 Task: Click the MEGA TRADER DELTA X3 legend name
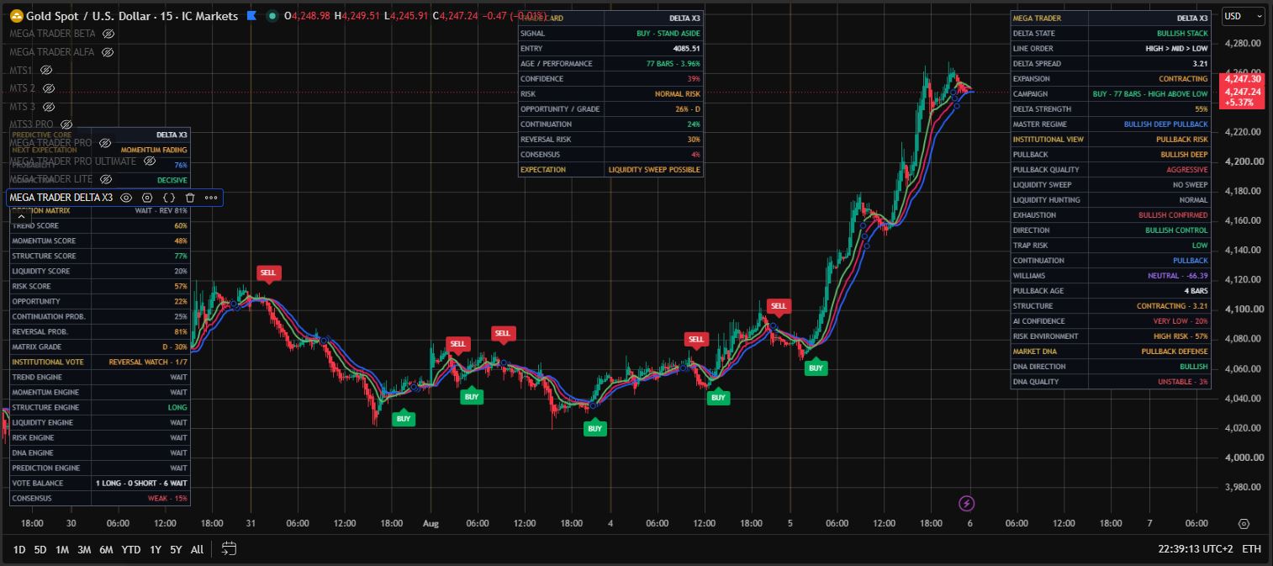click(x=61, y=198)
